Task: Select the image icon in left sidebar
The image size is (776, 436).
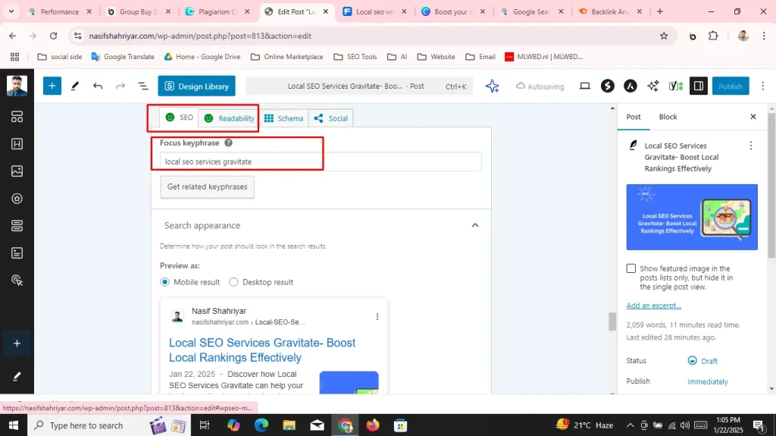Action: point(17,171)
